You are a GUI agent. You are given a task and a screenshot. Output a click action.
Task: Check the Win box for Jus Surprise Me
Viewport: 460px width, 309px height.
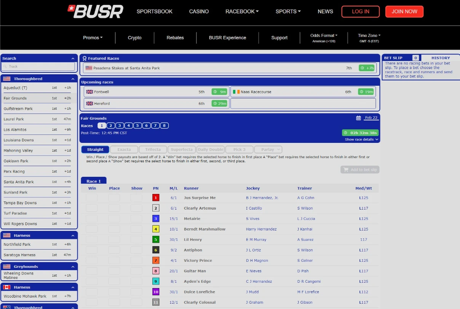coord(92,197)
